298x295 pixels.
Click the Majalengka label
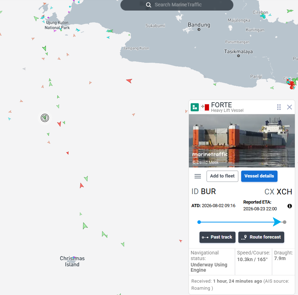click(239, 20)
